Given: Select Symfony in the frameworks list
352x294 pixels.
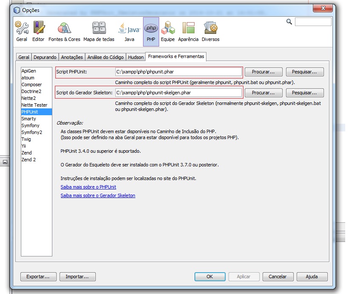Looking at the screenshot, I should (36, 125).
